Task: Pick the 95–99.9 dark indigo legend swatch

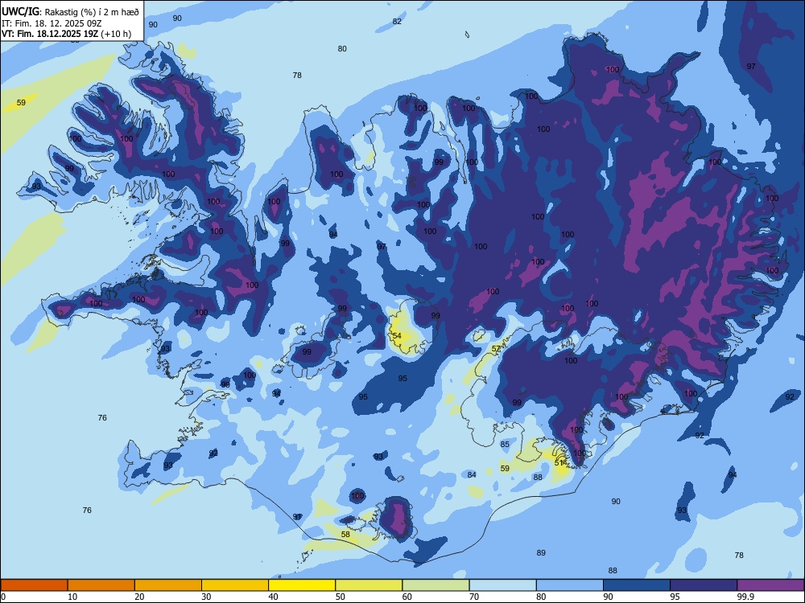Action: point(704,585)
